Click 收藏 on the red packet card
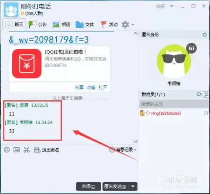The image size is (210, 194). [x=91, y=87]
